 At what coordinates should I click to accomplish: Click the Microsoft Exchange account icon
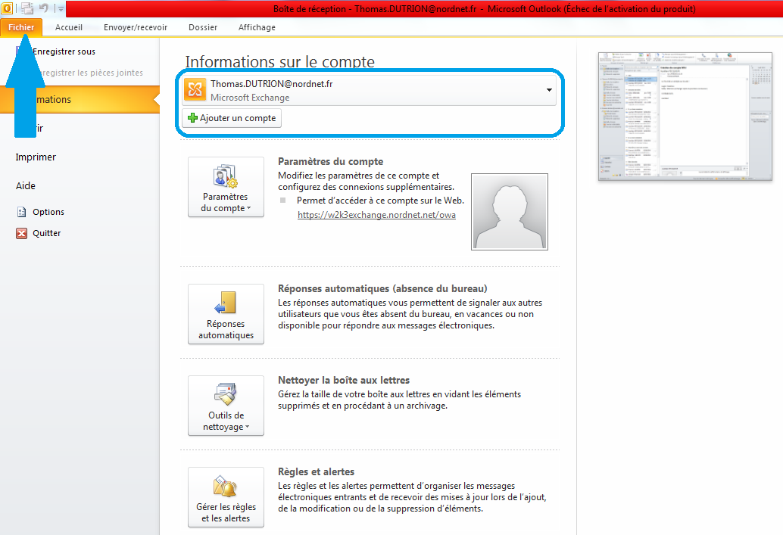click(x=195, y=90)
